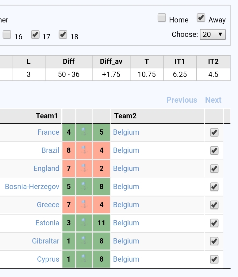
Task: Open Belgium link in the Cyprus row
Action: click(126, 259)
